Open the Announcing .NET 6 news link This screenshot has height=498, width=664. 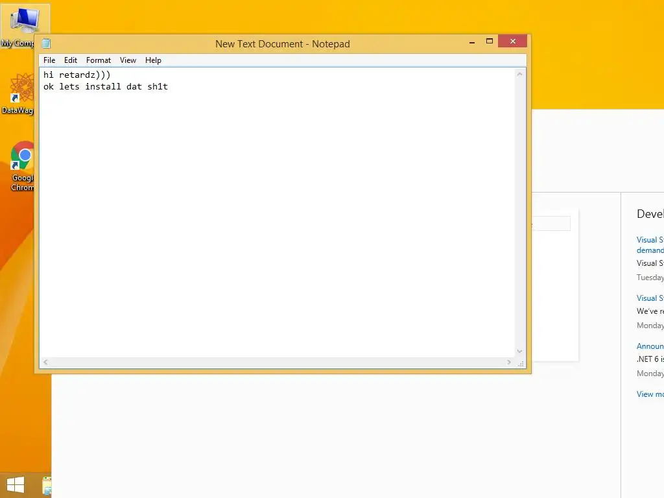tap(650, 346)
